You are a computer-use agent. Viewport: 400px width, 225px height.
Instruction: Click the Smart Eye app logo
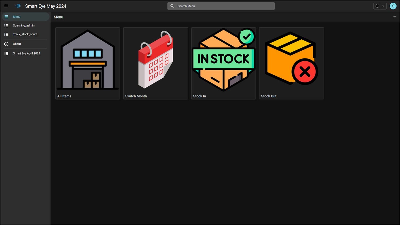click(x=18, y=6)
